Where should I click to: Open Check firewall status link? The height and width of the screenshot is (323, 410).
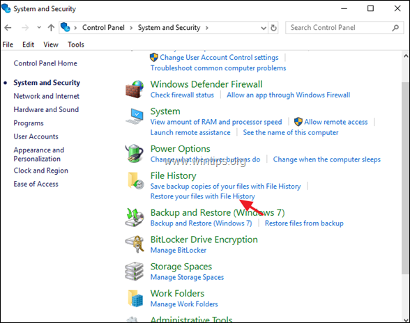point(182,95)
